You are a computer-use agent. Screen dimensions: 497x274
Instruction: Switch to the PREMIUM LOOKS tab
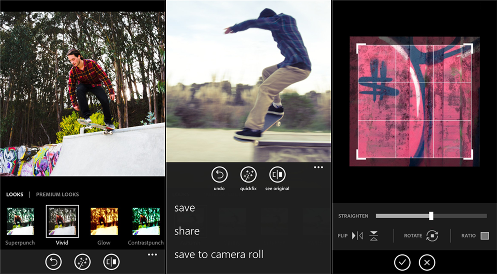point(57,195)
